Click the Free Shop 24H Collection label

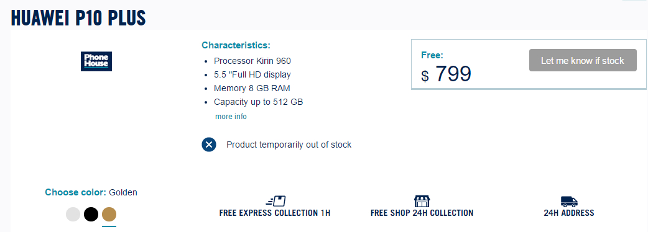(x=422, y=213)
